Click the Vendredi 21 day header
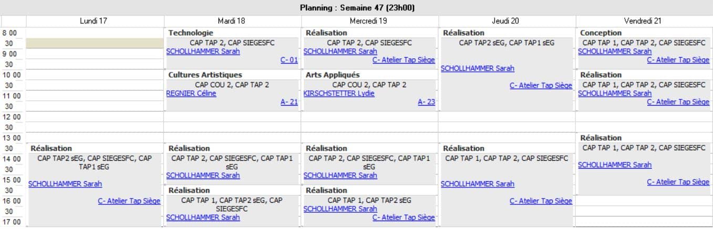 click(x=644, y=21)
